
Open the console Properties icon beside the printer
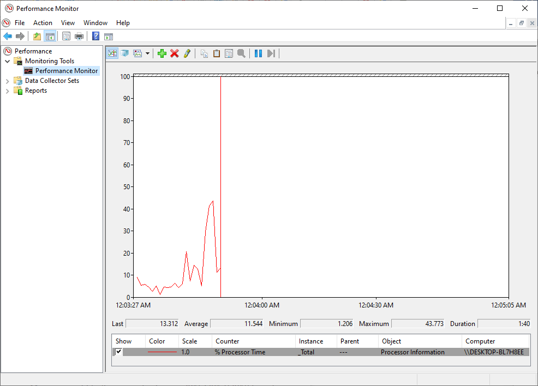pos(66,36)
